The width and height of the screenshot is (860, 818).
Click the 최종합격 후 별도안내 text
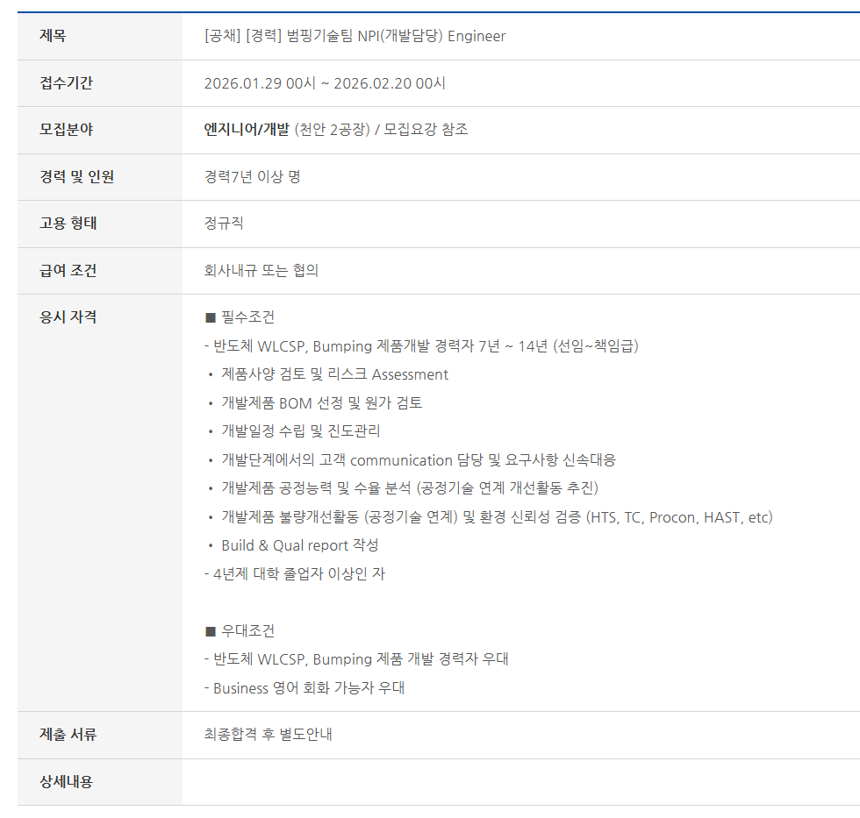pyautogui.click(x=268, y=735)
